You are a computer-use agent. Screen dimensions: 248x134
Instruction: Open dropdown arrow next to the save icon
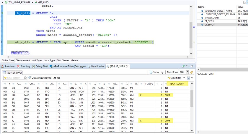coord(192,78)
